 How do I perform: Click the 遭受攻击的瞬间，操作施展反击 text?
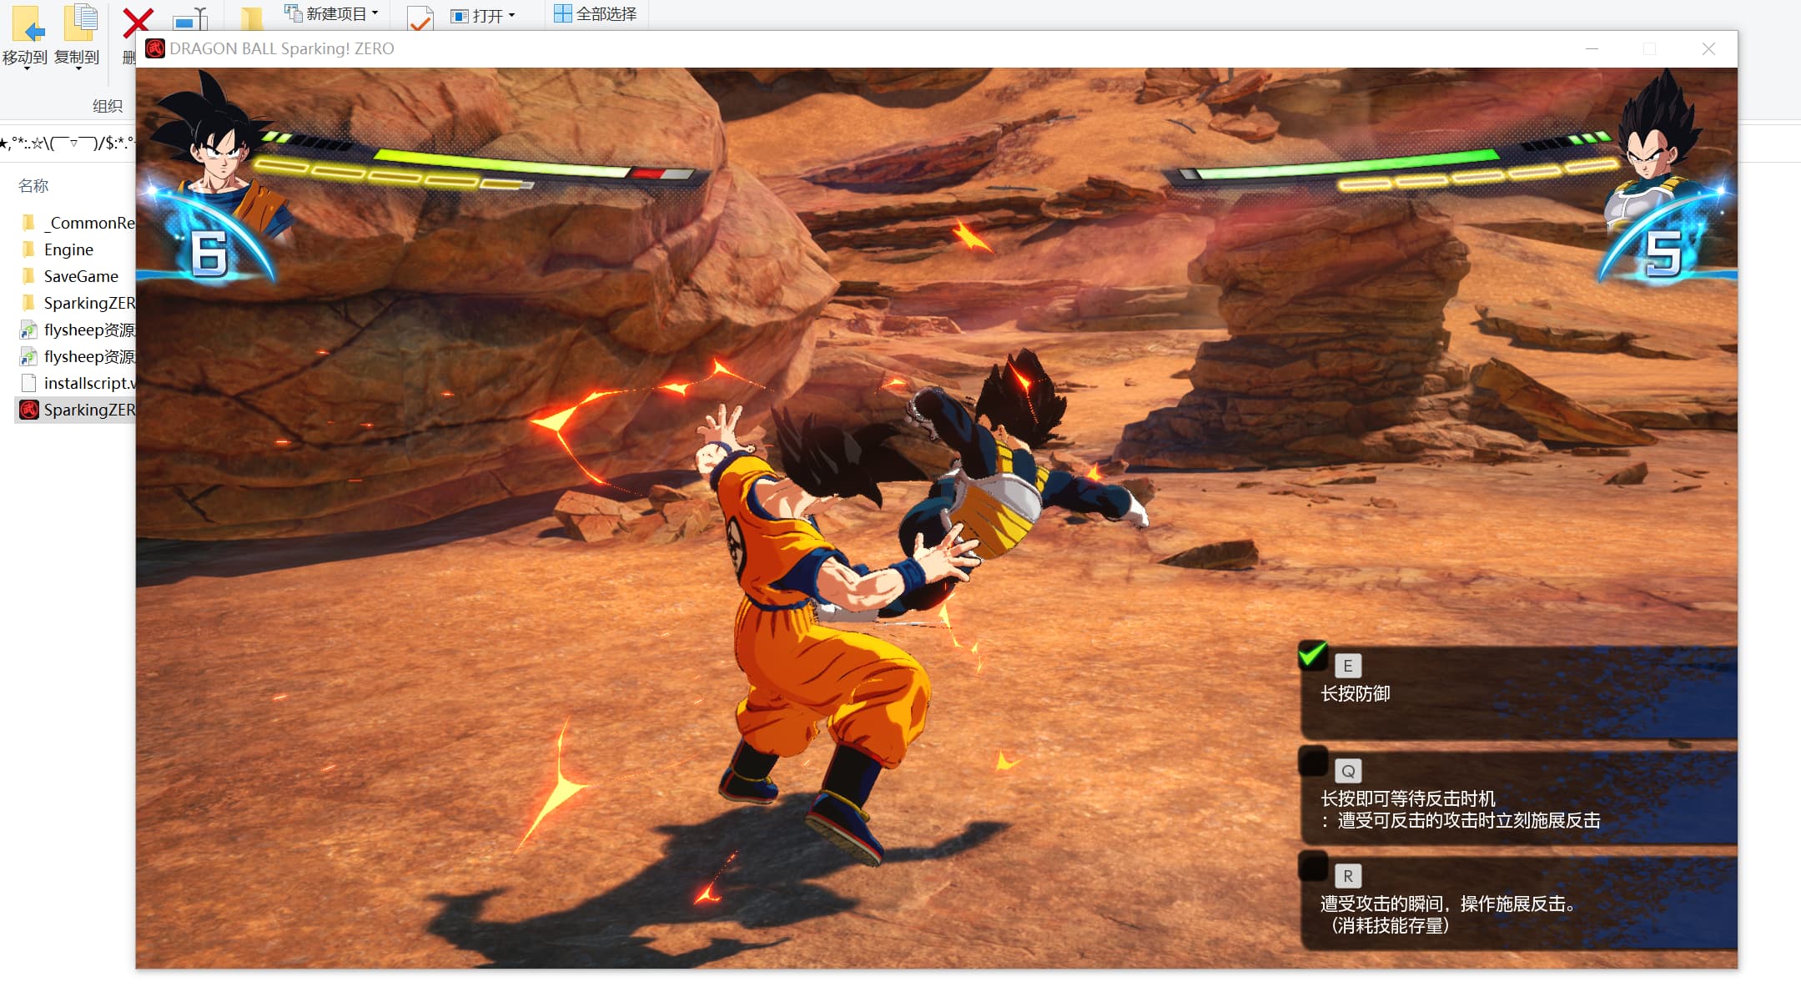pyautogui.click(x=1447, y=904)
